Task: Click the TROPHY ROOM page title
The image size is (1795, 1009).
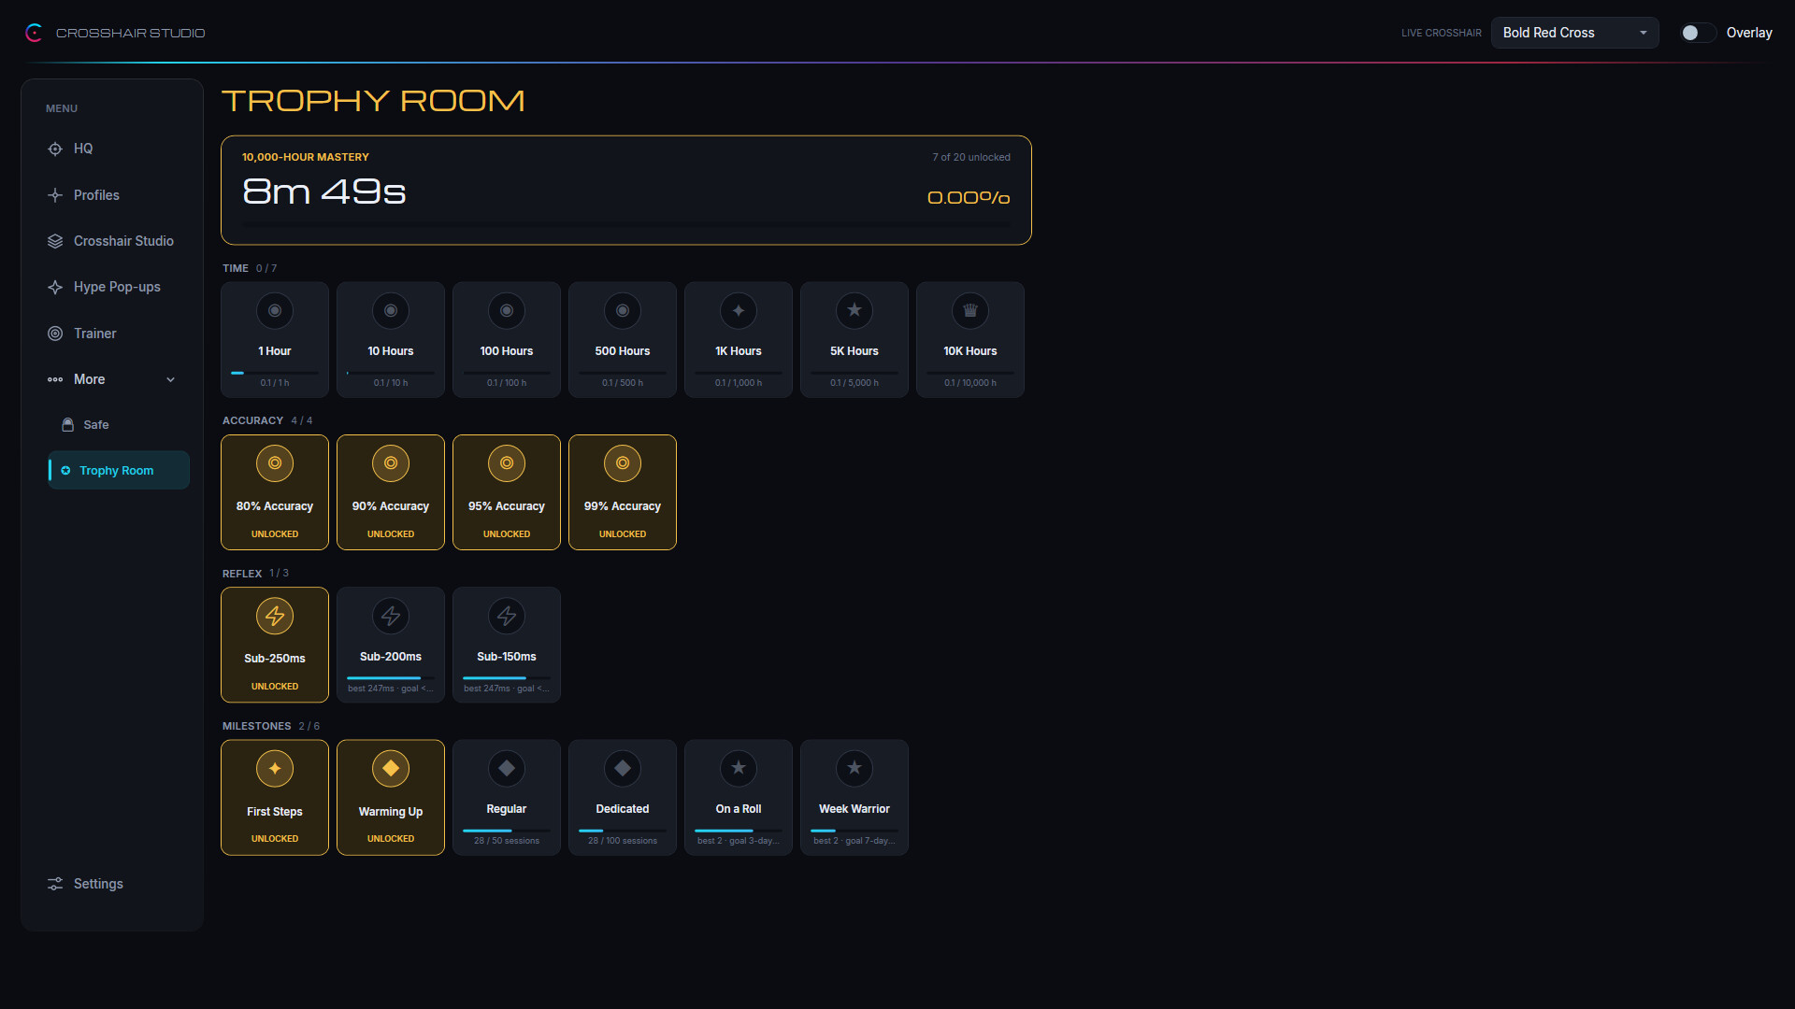Action: coord(373,101)
